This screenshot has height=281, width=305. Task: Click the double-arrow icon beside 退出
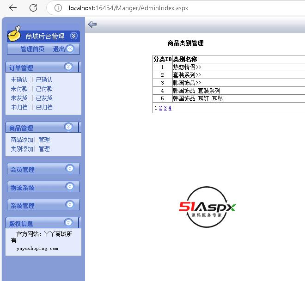[70, 49]
